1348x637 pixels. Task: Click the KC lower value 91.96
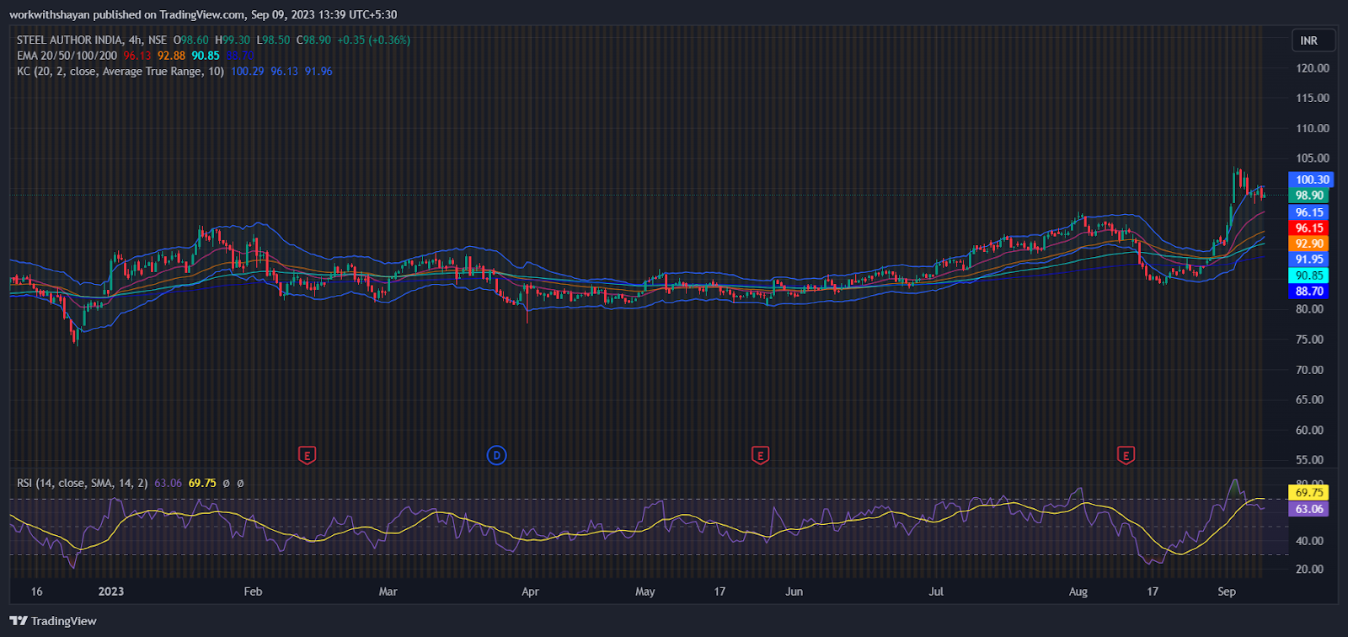318,72
